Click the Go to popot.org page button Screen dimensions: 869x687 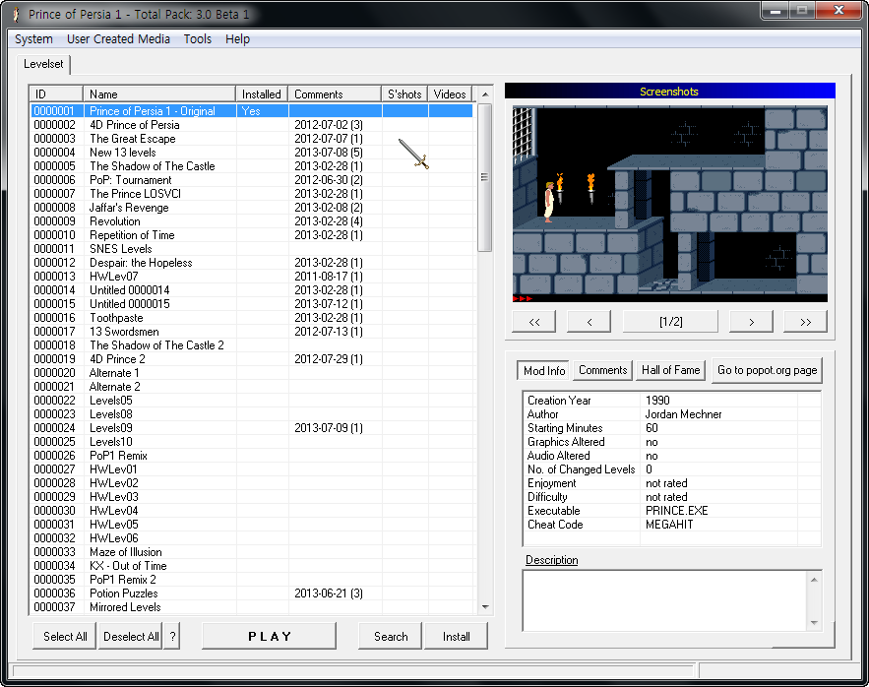[767, 370]
